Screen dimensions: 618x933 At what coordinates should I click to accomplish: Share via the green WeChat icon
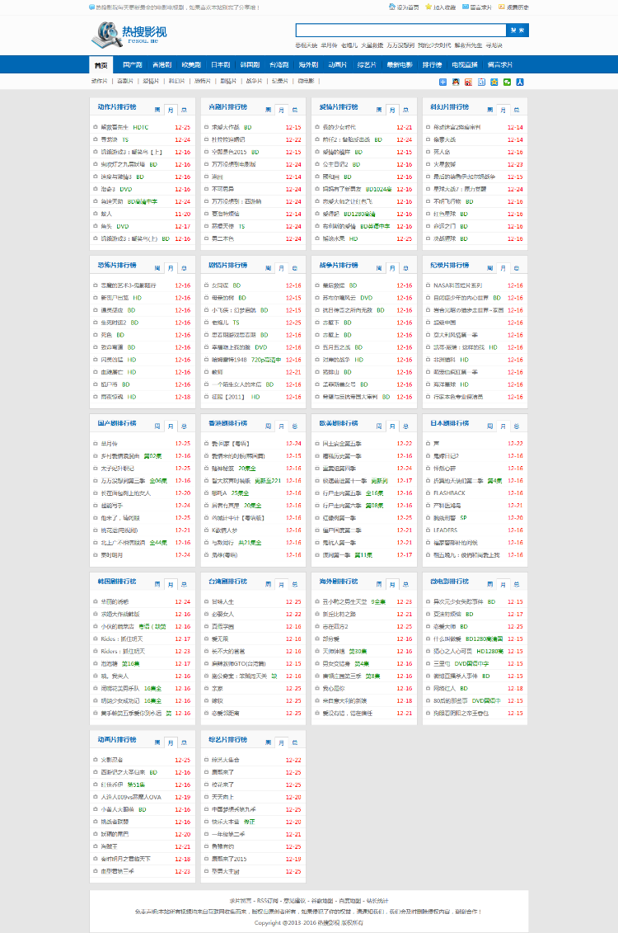click(x=507, y=82)
